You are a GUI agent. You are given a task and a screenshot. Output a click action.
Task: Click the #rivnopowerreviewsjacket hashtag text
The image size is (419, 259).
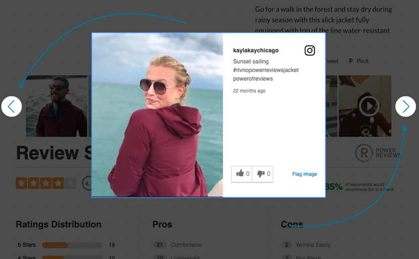[266, 70]
